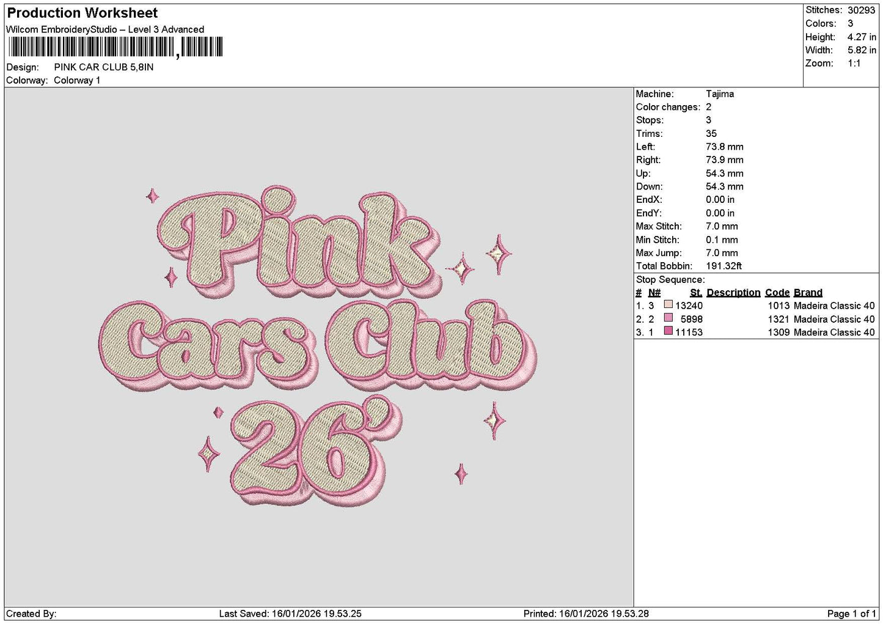Image resolution: width=883 pixels, height=624 pixels.
Task: Click the embroidered 26' number in preview
Action: tap(318, 452)
